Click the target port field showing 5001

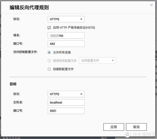[x=66, y=111]
